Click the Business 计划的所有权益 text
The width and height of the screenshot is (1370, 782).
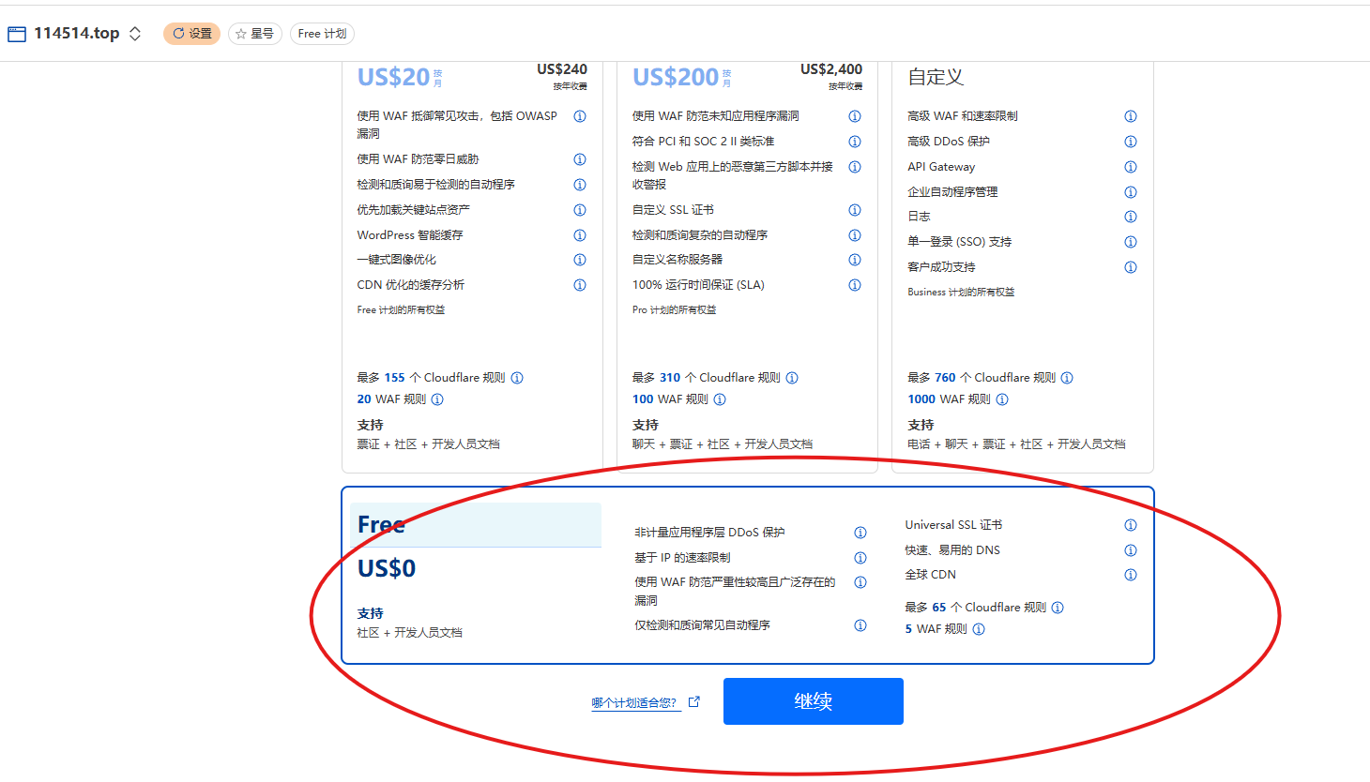click(961, 293)
